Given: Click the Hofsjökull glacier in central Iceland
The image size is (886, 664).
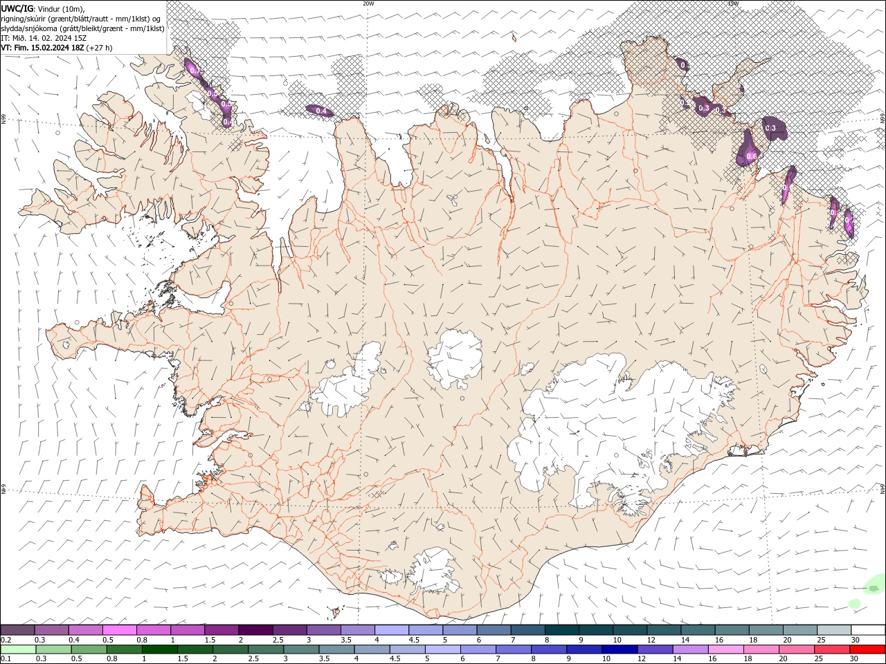Looking at the screenshot, I should (455, 360).
